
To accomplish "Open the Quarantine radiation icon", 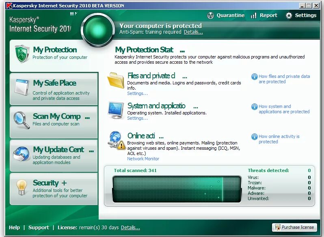I will pyautogui.click(x=211, y=15).
